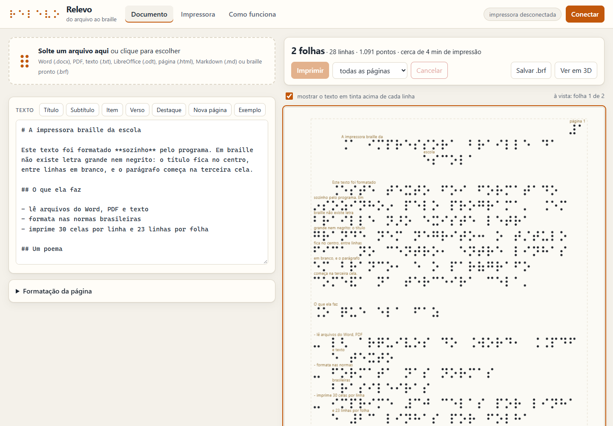Cancel the print job

[429, 70]
